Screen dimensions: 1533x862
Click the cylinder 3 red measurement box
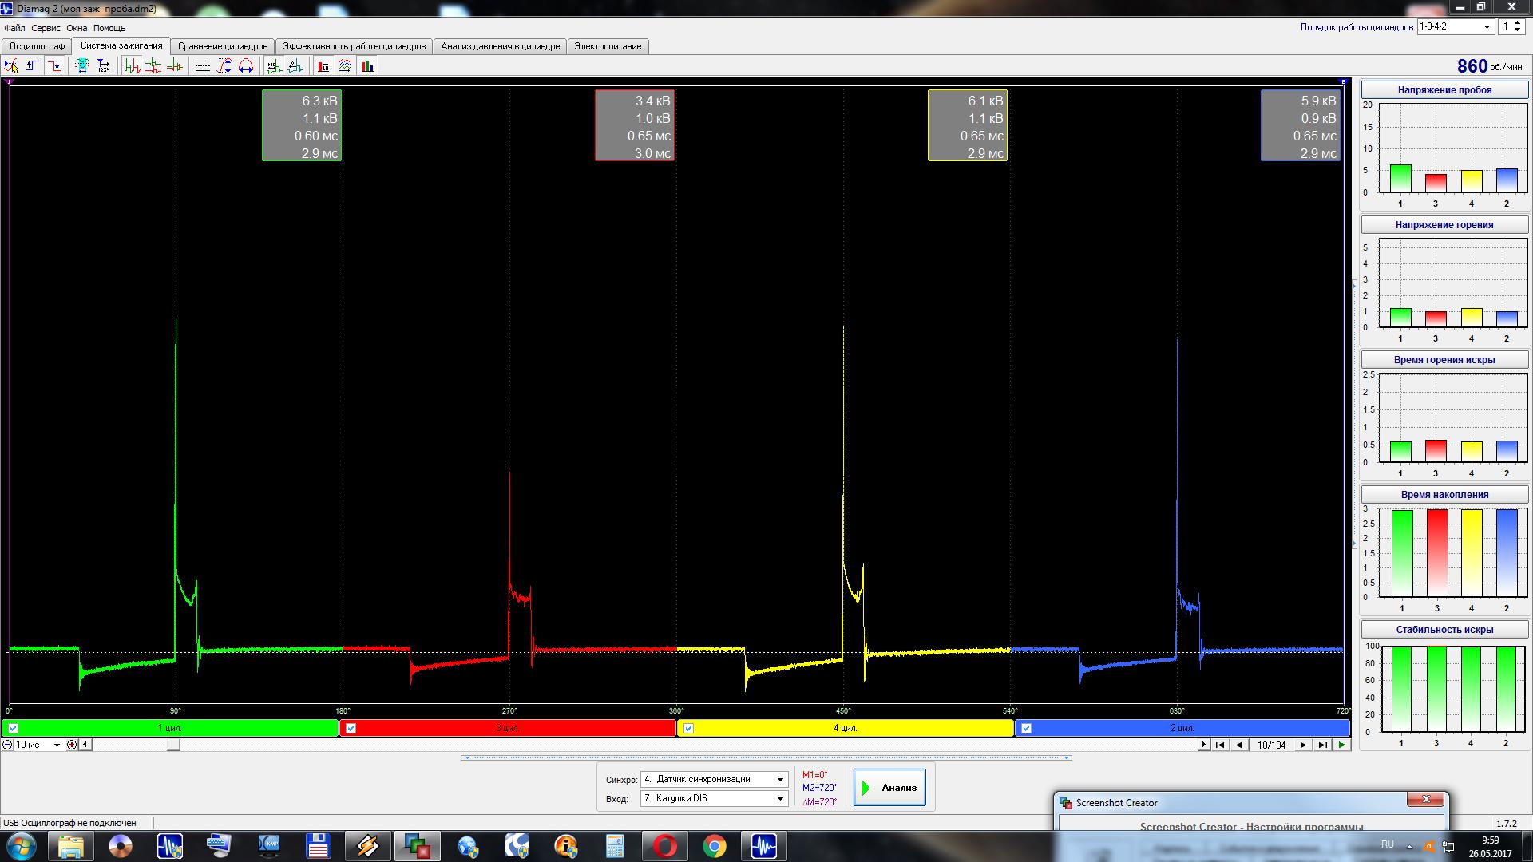[x=635, y=125]
